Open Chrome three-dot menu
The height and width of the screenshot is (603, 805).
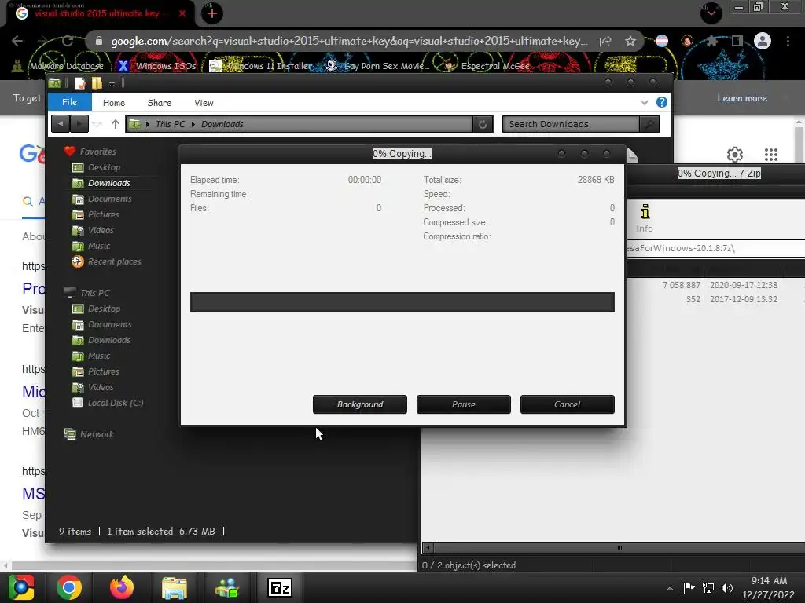pos(788,41)
